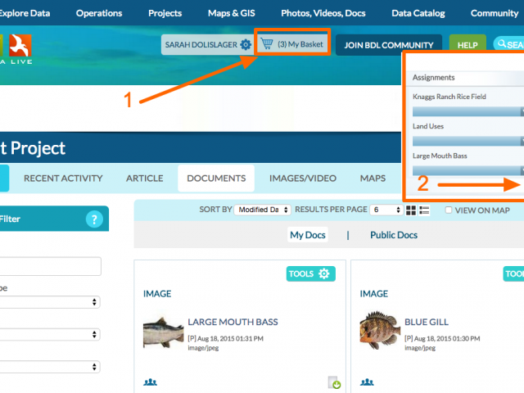
Task: Open the Maps & GIS menu
Action: click(x=231, y=13)
